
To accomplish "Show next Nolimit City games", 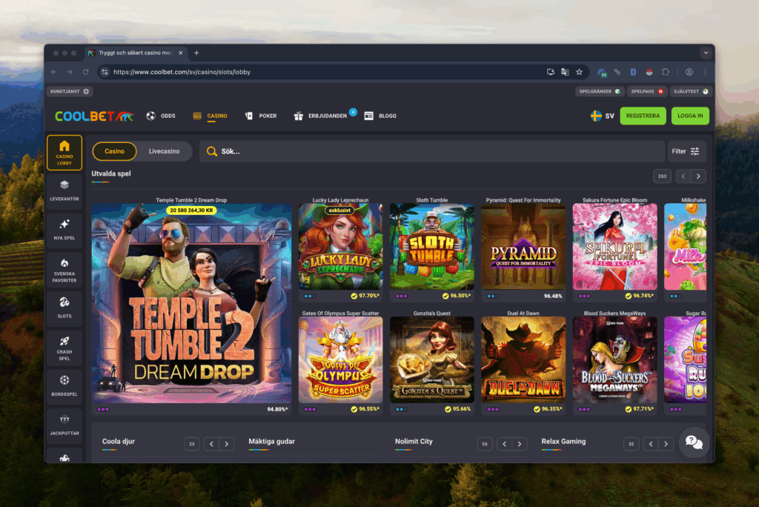I will [x=520, y=444].
